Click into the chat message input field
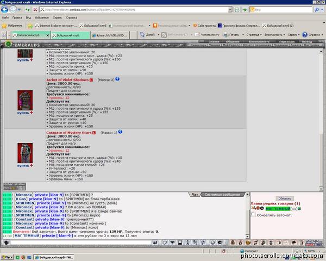 (80, 243)
